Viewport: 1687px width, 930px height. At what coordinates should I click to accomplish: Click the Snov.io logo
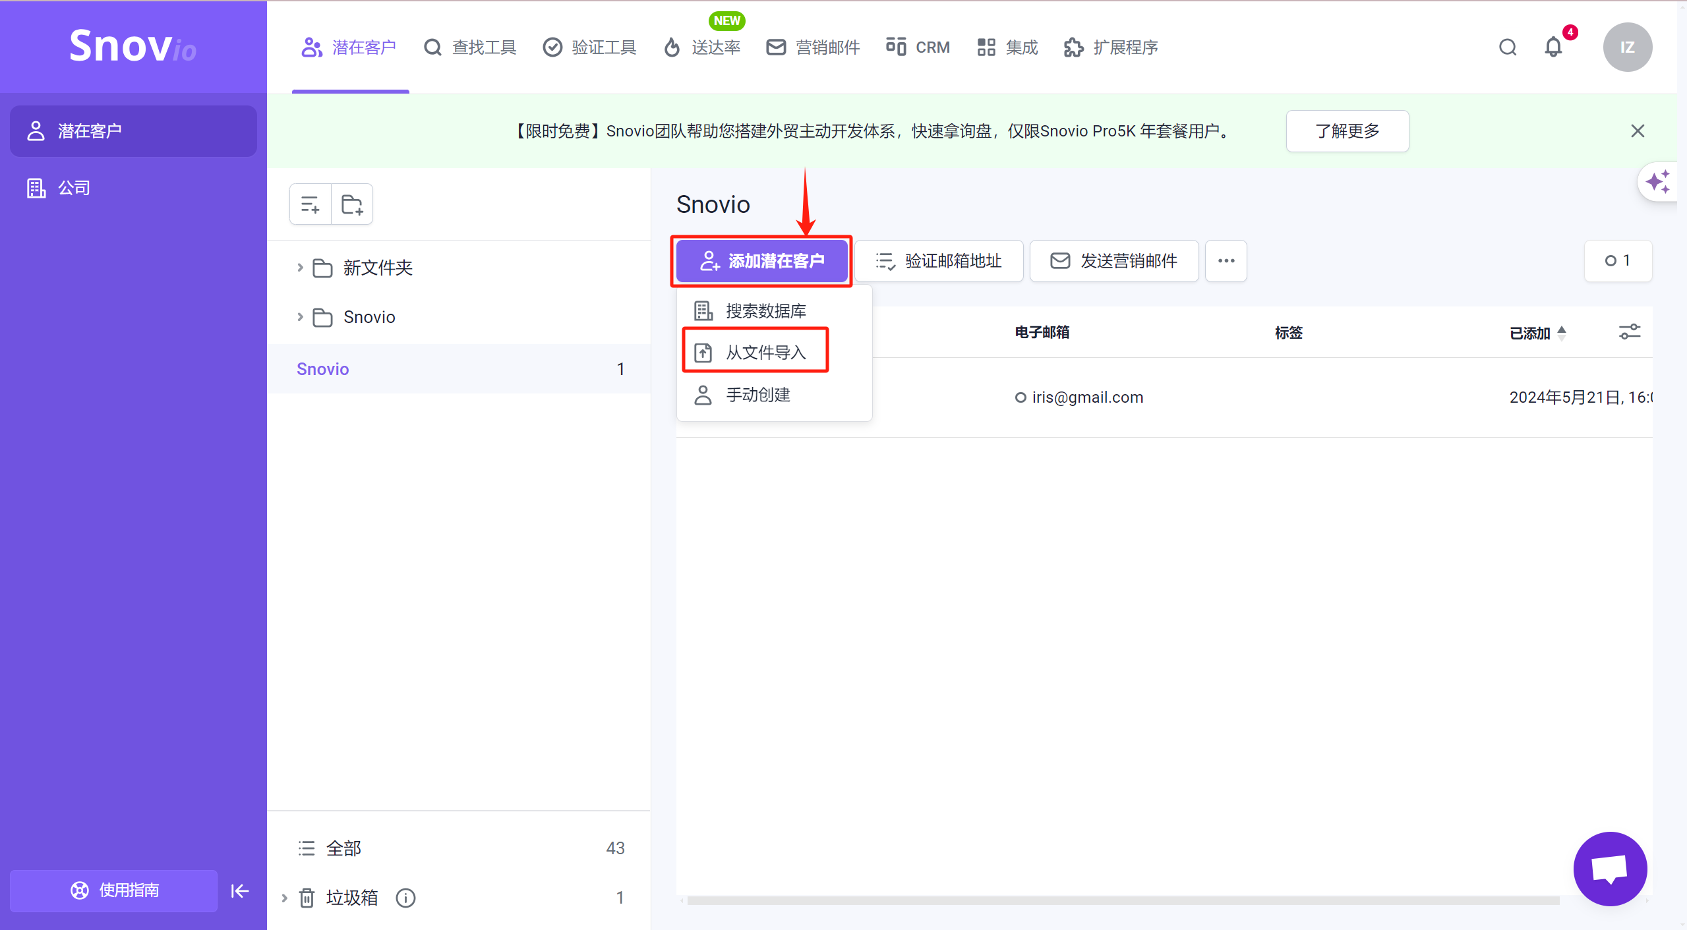tap(133, 46)
